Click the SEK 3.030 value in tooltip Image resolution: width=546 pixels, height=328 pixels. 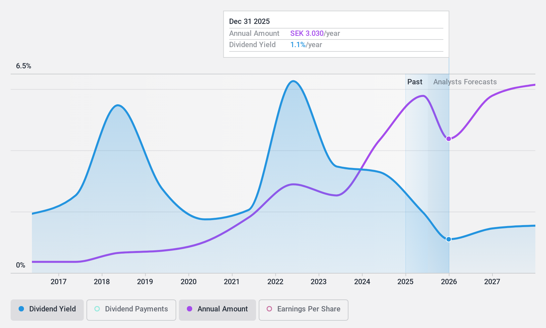(x=307, y=34)
